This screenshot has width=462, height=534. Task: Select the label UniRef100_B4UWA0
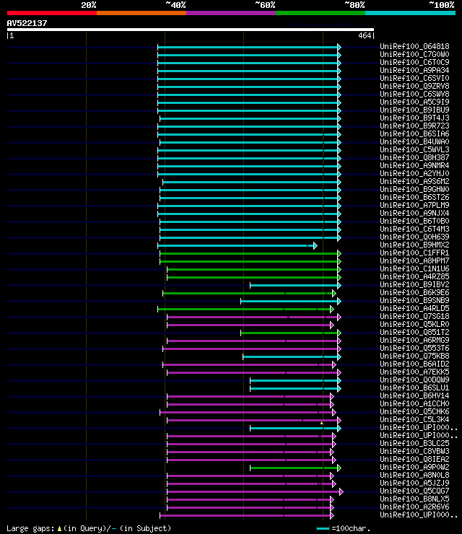tap(414, 141)
